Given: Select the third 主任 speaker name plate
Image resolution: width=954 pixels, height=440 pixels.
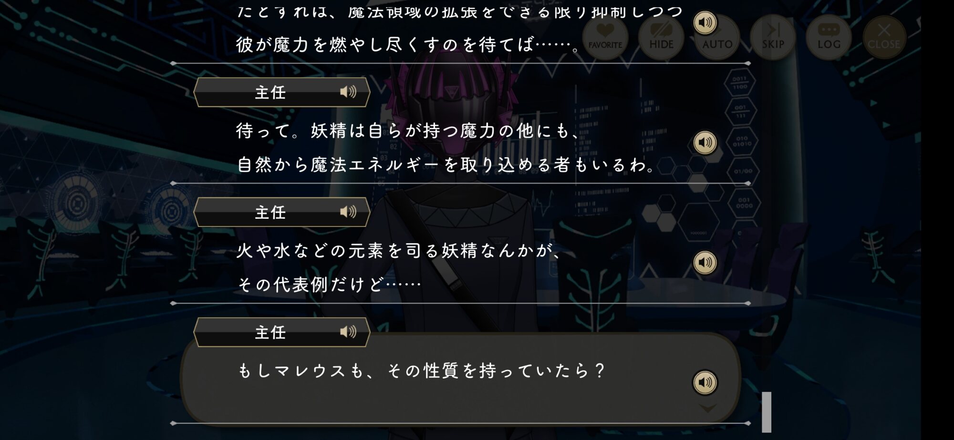Looking at the screenshot, I should coord(282,332).
